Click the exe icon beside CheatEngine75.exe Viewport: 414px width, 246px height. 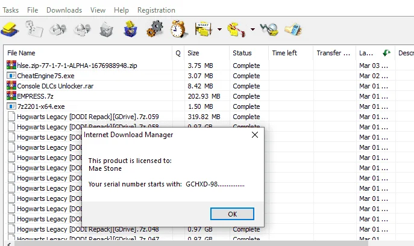[11, 76]
